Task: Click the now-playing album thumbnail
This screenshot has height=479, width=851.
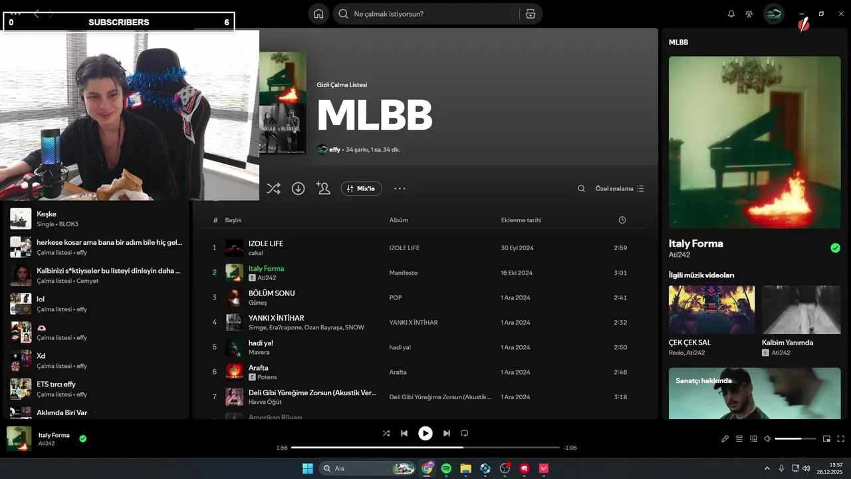Action: (x=19, y=438)
